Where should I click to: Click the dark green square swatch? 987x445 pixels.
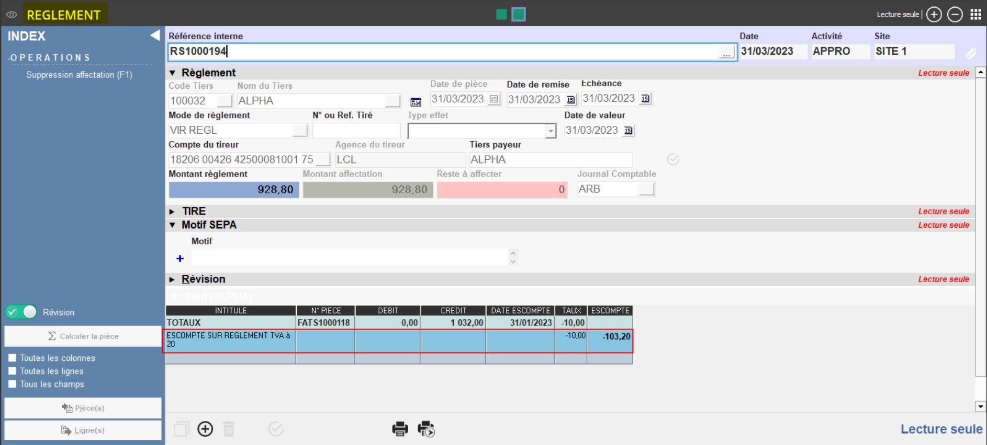pos(501,15)
